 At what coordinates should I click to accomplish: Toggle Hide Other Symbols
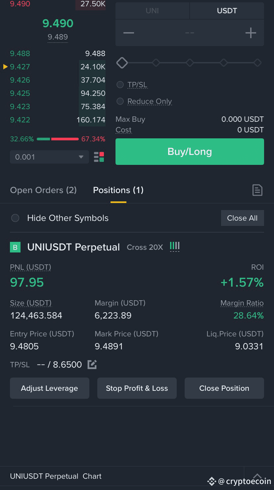point(15,218)
